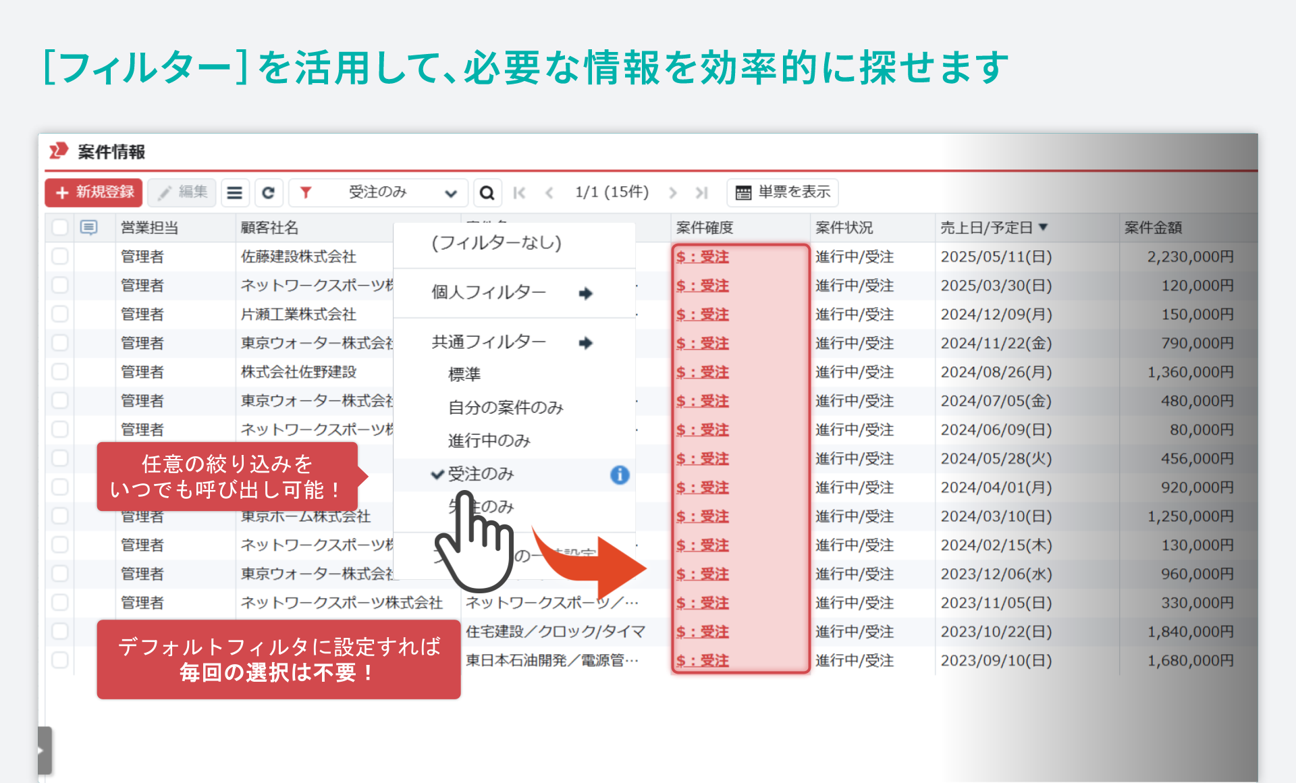Open the hamburger list menu icon
This screenshot has height=783, width=1296.
tap(235, 192)
